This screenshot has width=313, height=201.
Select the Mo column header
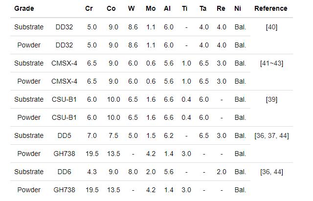coord(151,8)
